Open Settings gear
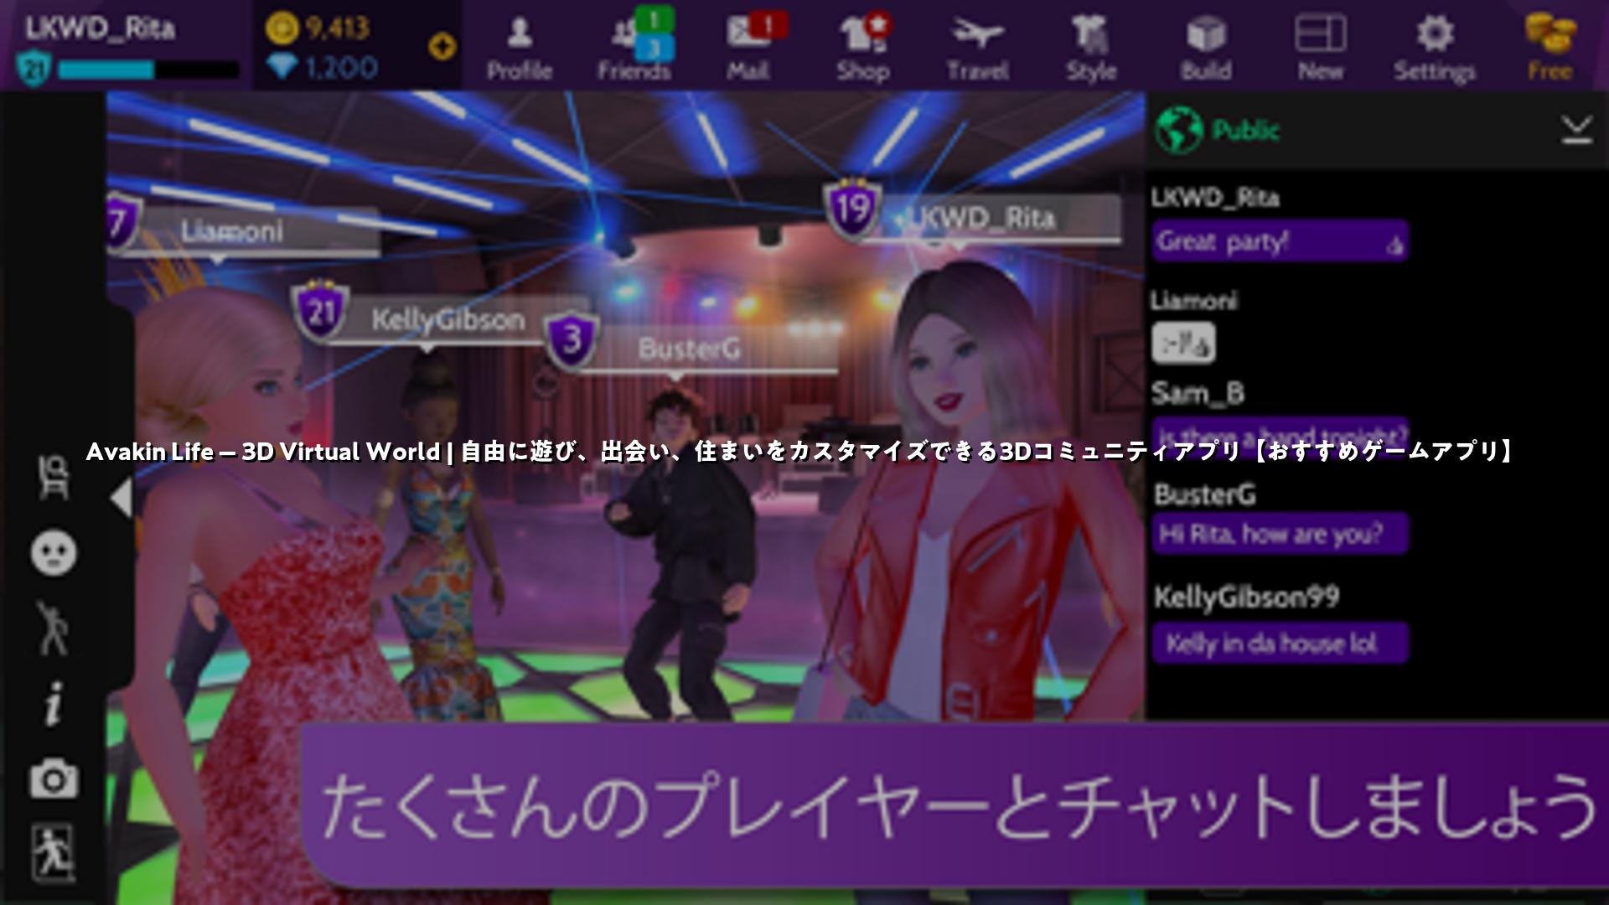The height and width of the screenshot is (905, 1609). tap(1435, 48)
